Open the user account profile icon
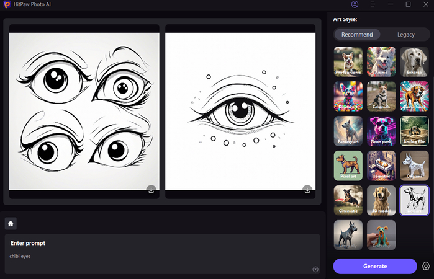Image resolution: width=434 pixels, height=279 pixels. click(x=355, y=4)
